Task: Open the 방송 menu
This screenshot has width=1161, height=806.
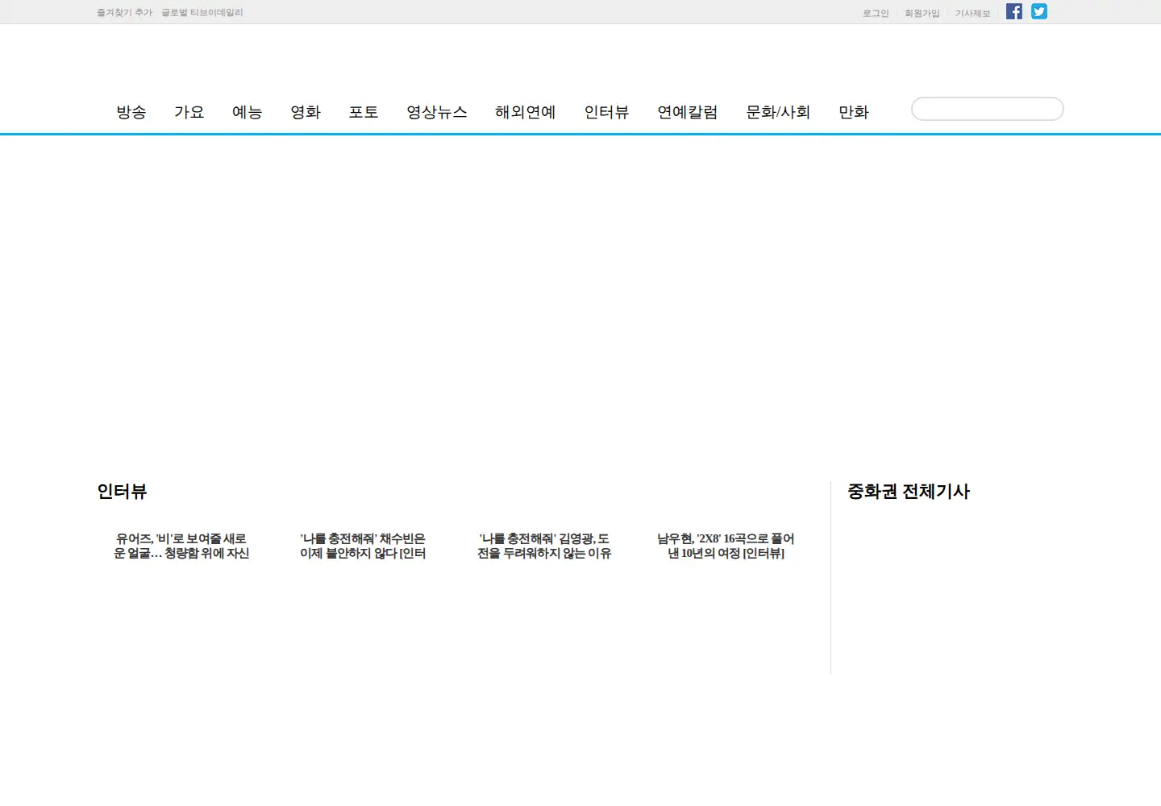Action: click(x=131, y=112)
